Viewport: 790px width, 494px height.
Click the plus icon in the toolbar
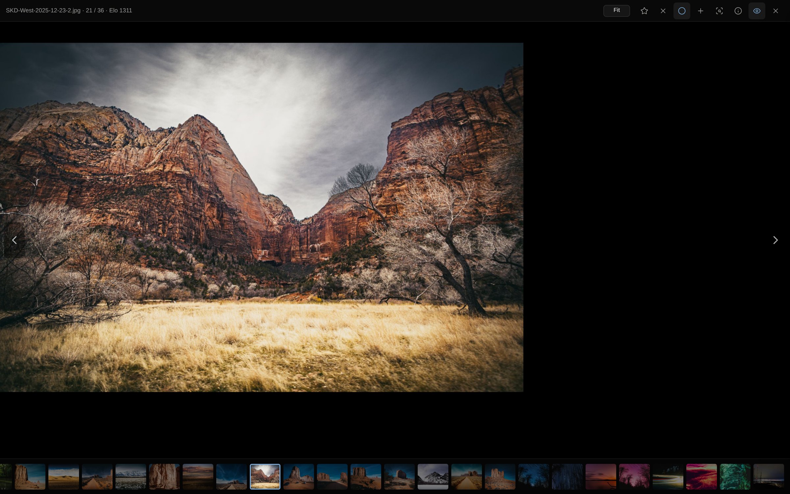[700, 11]
